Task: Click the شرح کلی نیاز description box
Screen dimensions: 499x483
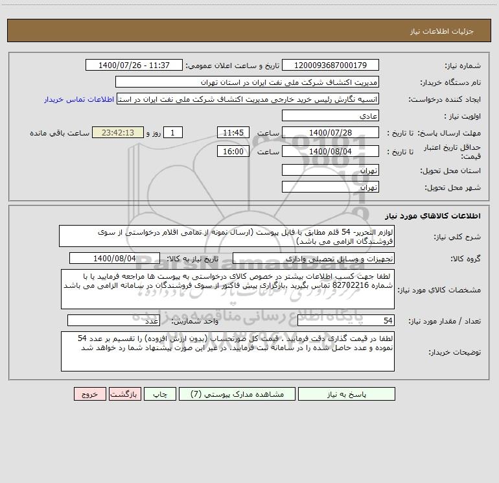Action: click(x=227, y=236)
